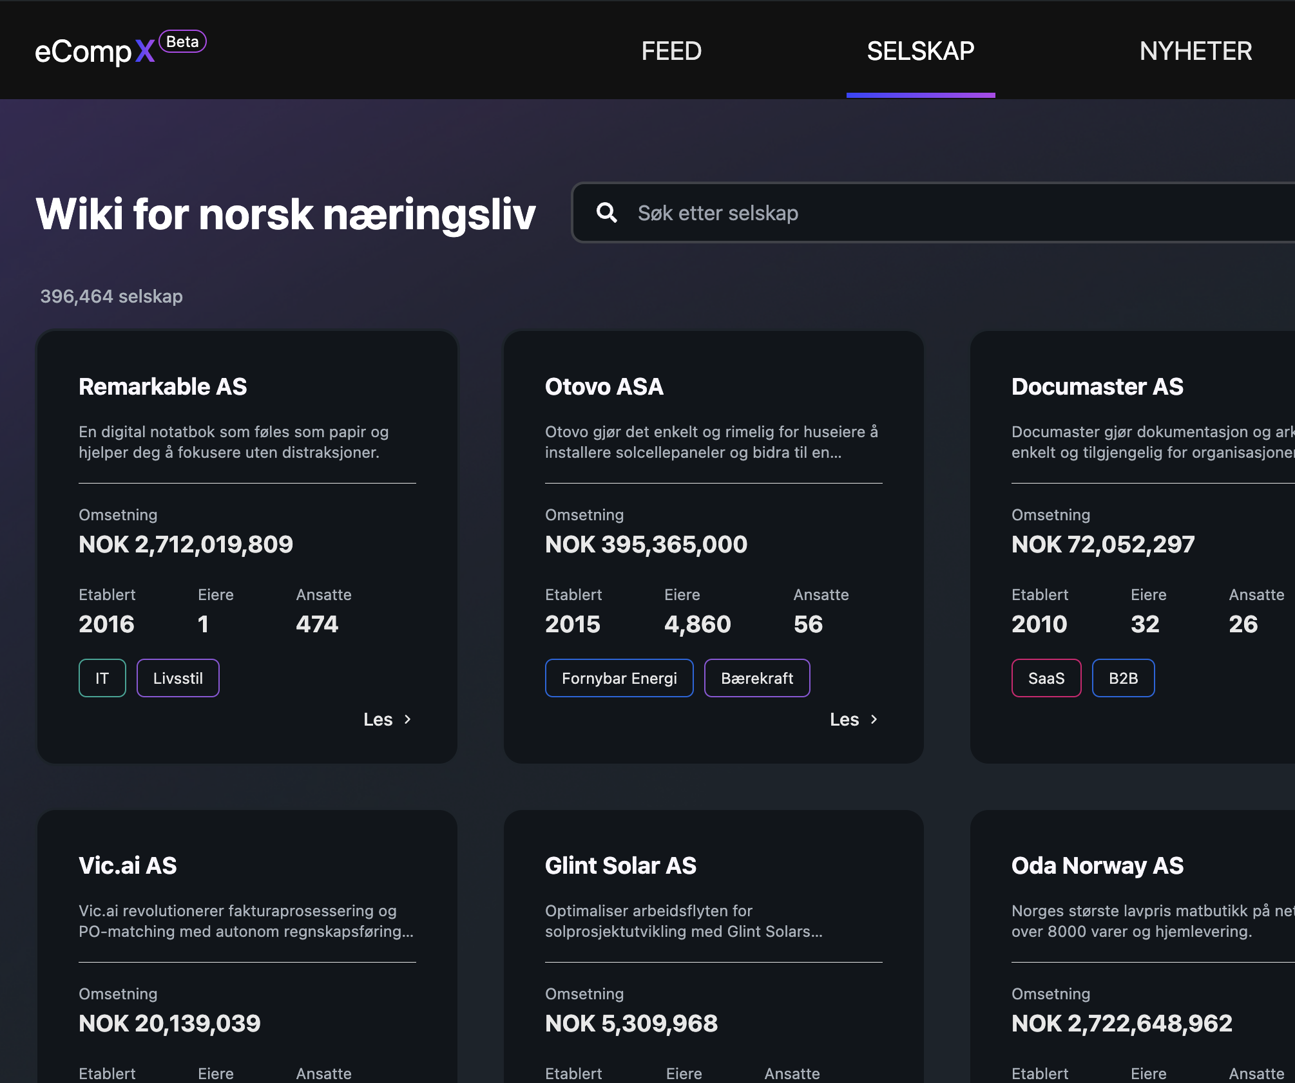1295x1083 pixels.
Task: Click the chevron arrow on Remarkable AS card
Action: [407, 719]
